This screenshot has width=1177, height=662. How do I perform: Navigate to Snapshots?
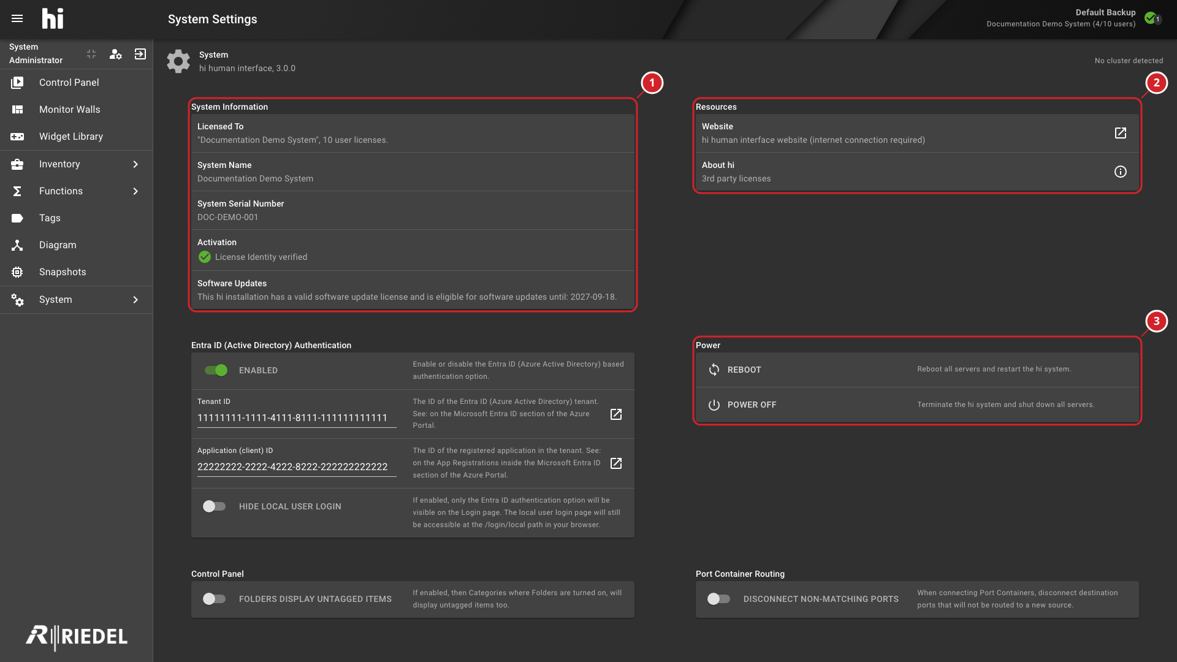click(76, 272)
